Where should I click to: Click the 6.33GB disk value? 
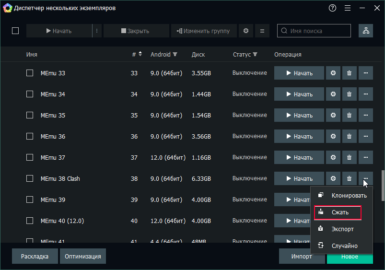coord(201,178)
